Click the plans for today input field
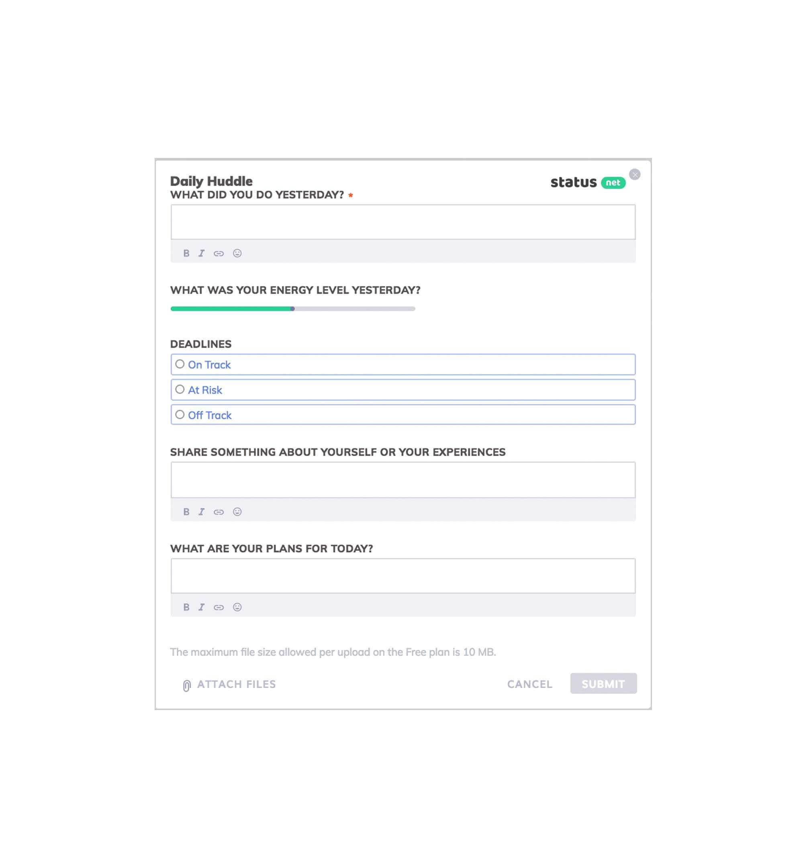Screen dimensions: 807x868 tap(403, 574)
